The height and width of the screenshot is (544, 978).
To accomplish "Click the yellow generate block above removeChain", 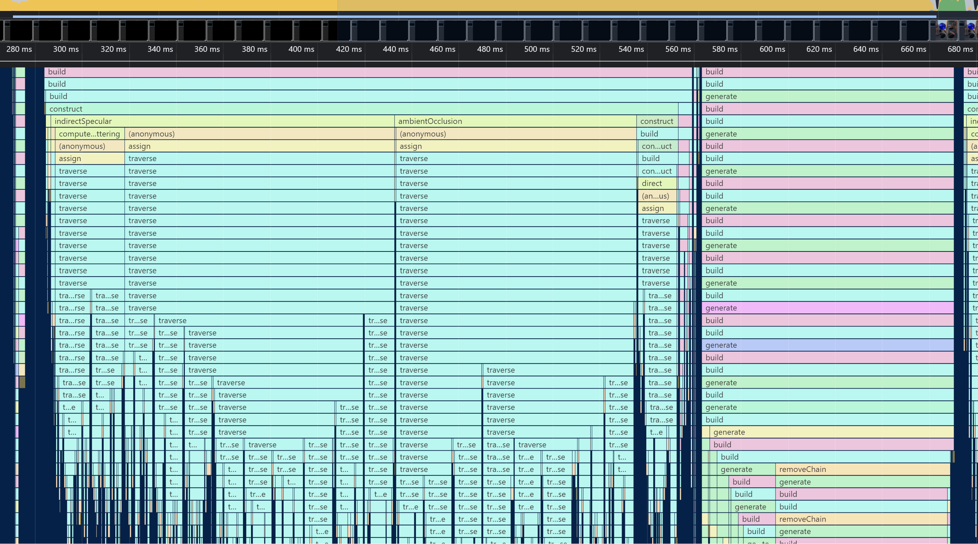I will (x=831, y=432).
